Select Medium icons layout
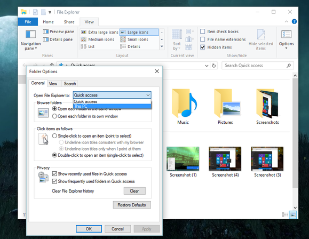Screen dimensions: 309x239 point(98,39)
